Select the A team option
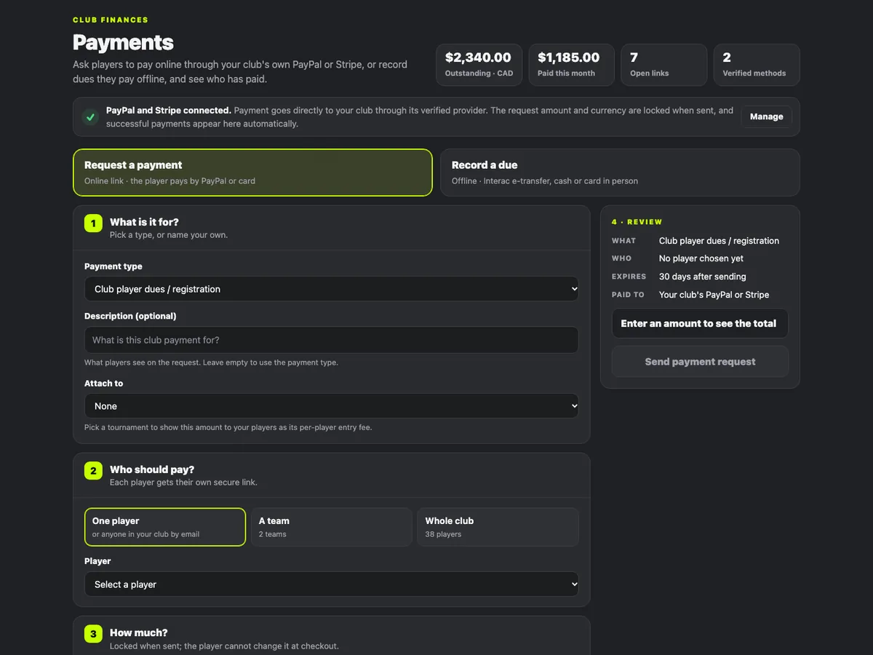873x655 pixels. (332, 527)
